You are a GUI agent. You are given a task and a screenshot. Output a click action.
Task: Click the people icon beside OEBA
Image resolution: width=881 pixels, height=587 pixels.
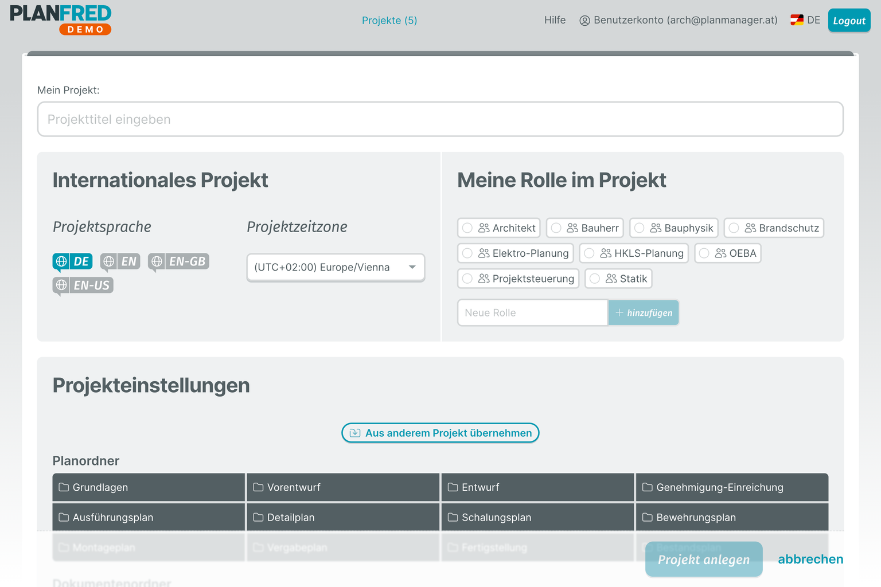(721, 253)
